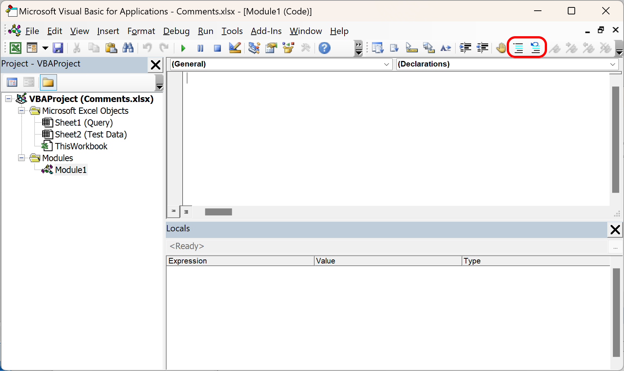624x371 pixels.
Task: Click the Parameter Info icon
Action: [x=429, y=48]
